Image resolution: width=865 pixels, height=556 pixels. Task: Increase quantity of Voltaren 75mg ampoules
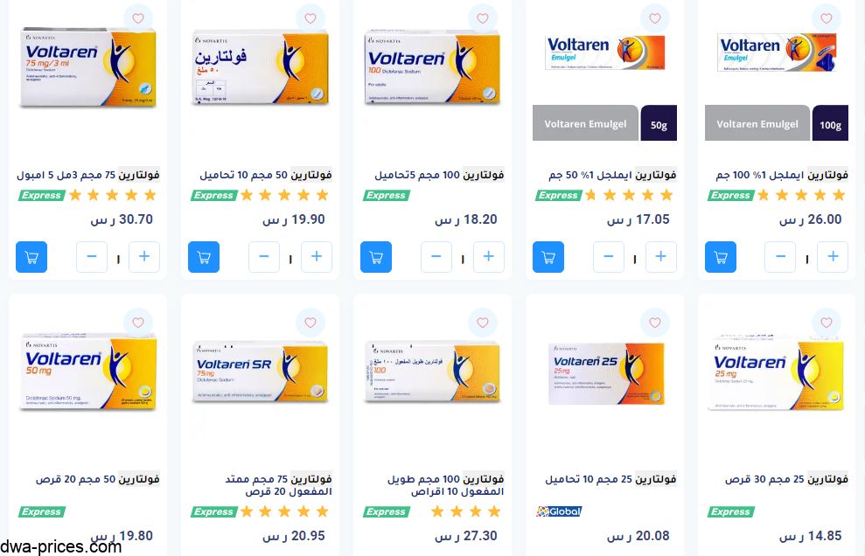click(144, 257)
